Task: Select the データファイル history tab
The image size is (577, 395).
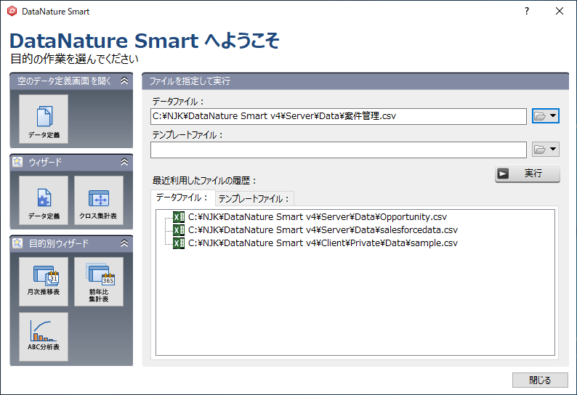Action: tap(183, 197)
